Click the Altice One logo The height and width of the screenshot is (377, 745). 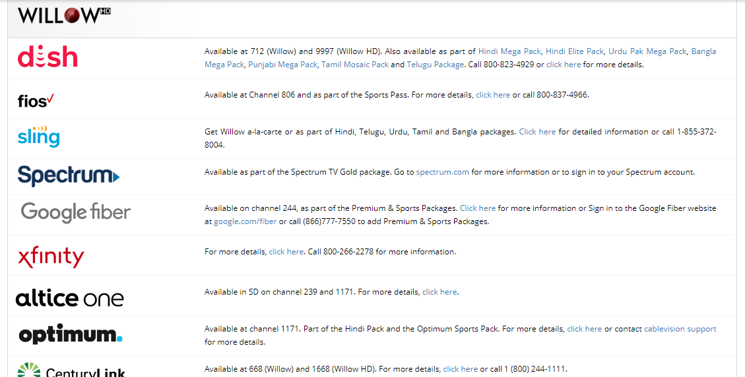69,298
